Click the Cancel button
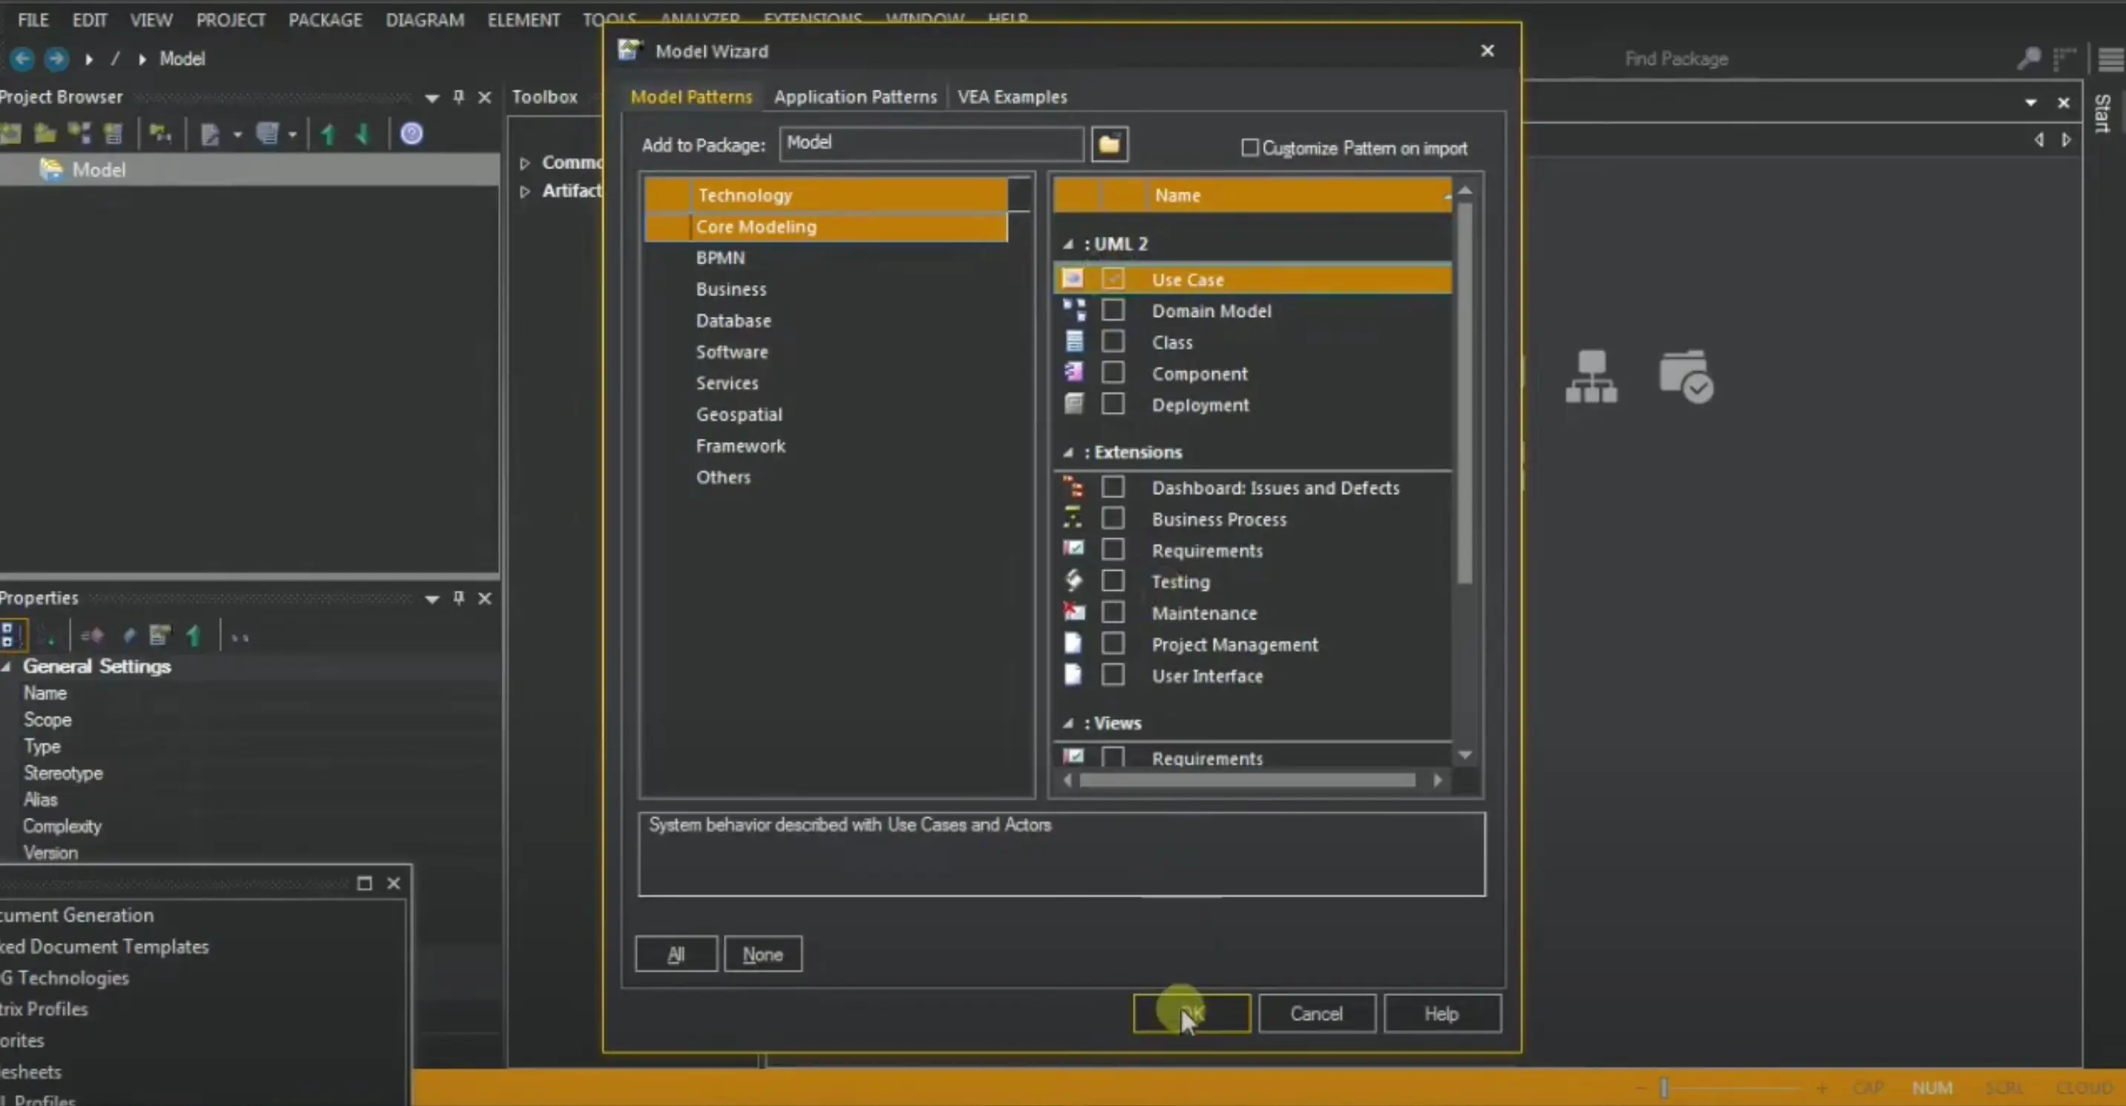This screenshot has height=1106, width=2126. pyautogui.click(x=1316, y=1013)
